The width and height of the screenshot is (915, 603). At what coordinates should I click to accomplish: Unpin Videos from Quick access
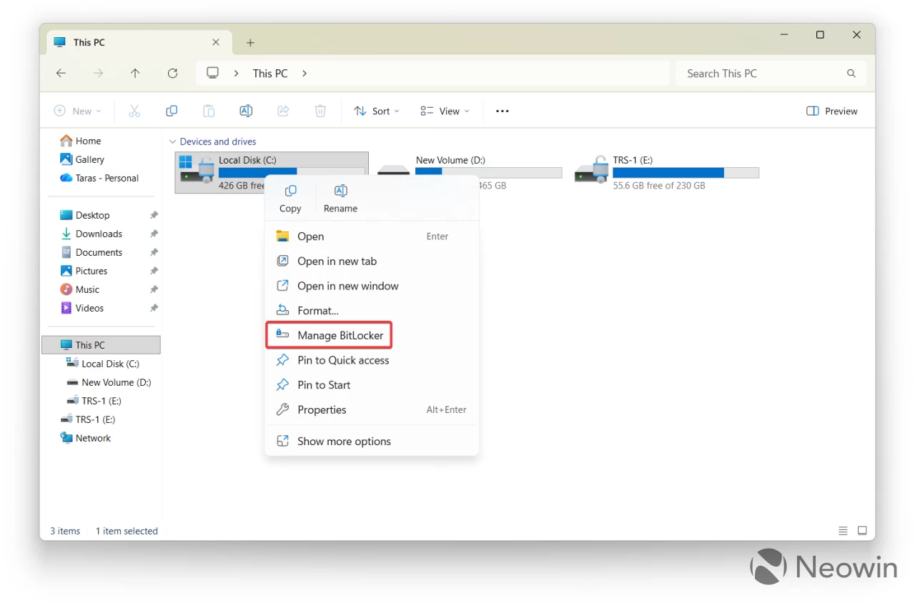coord(154,308)
